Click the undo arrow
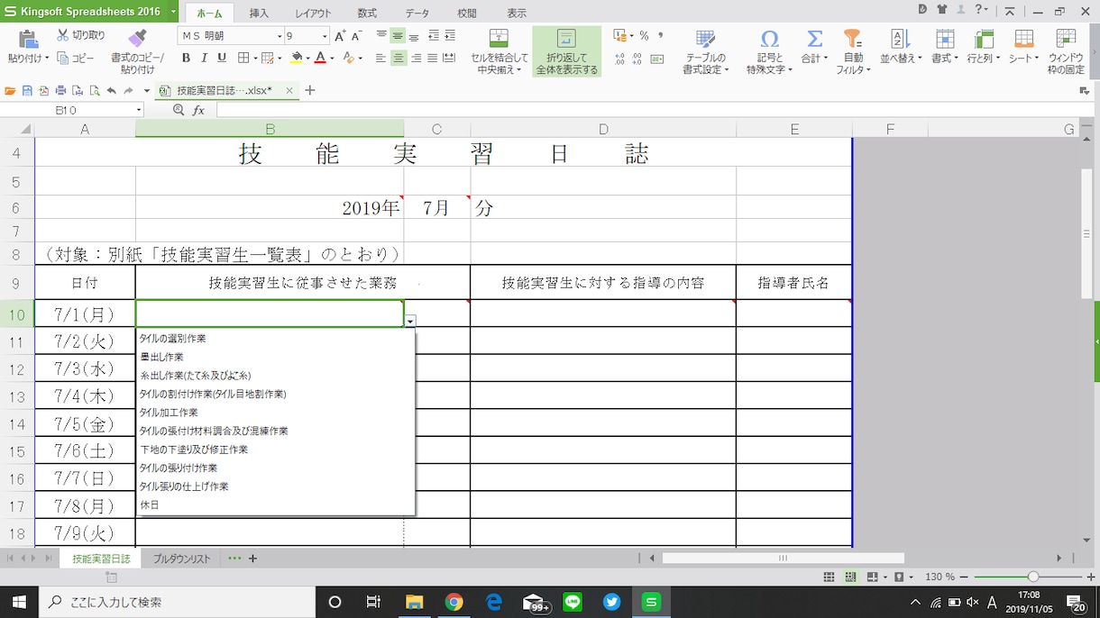The image size is (1100, 618). 111,91
